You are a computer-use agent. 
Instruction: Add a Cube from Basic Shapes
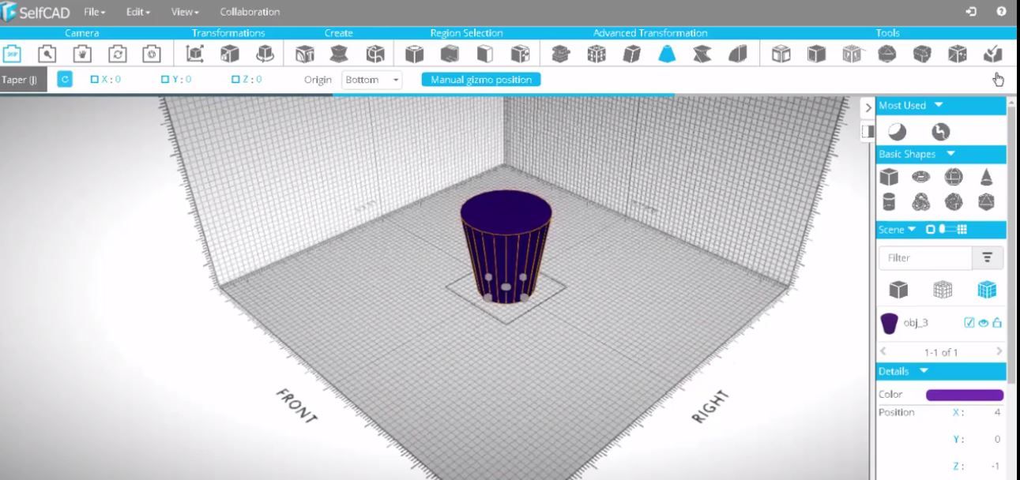[888, 177]
